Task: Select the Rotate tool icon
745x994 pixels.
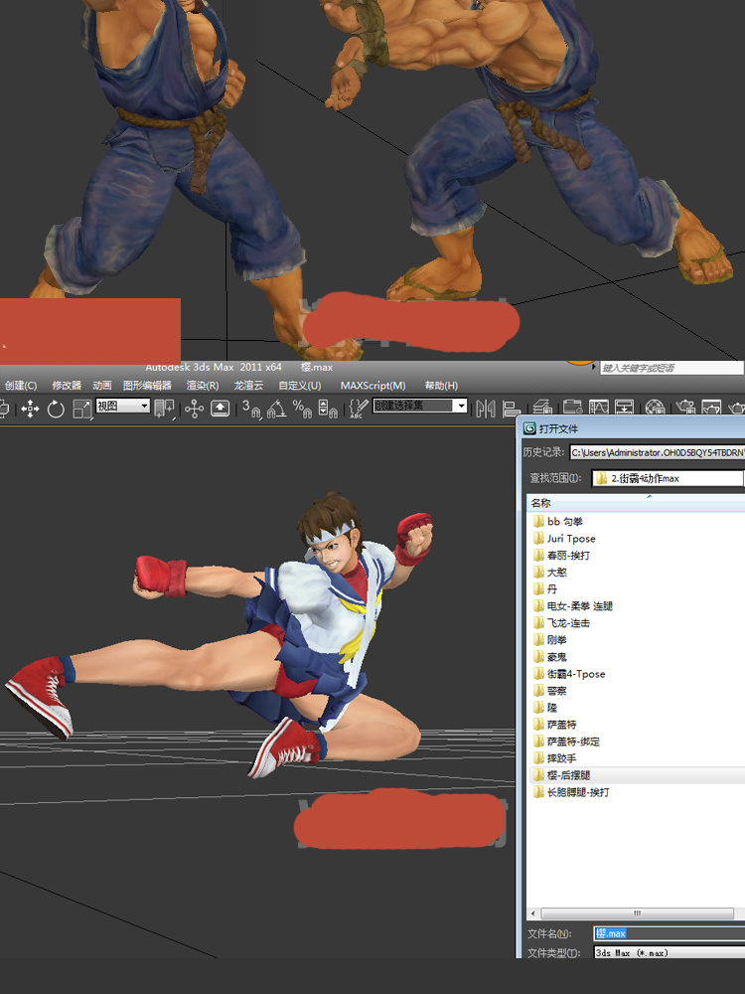Action: (56, 409)
